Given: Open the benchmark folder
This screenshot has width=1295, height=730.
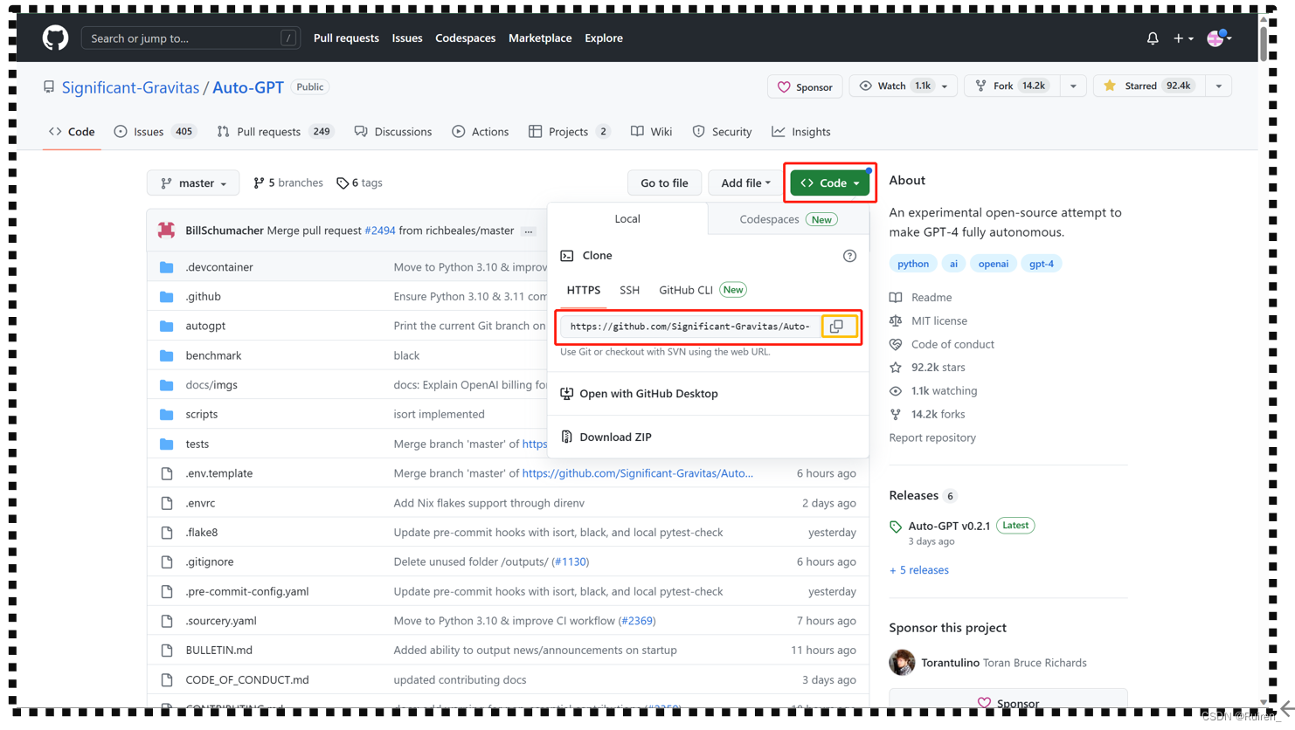Looking at the screenshot, I should coord(213,355).
